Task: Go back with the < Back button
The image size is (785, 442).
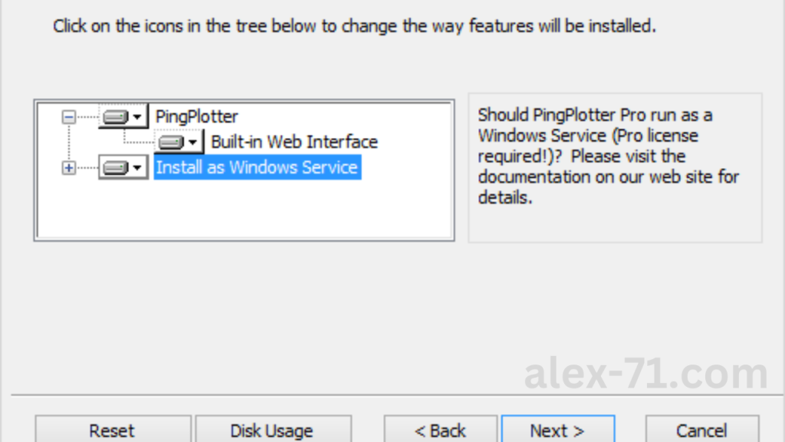Action: [440, 430]
